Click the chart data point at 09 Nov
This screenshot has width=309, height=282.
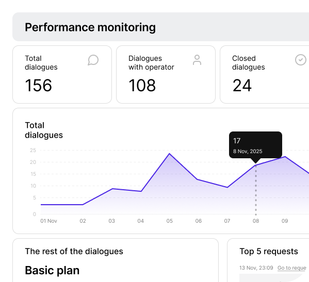[285, 157]
